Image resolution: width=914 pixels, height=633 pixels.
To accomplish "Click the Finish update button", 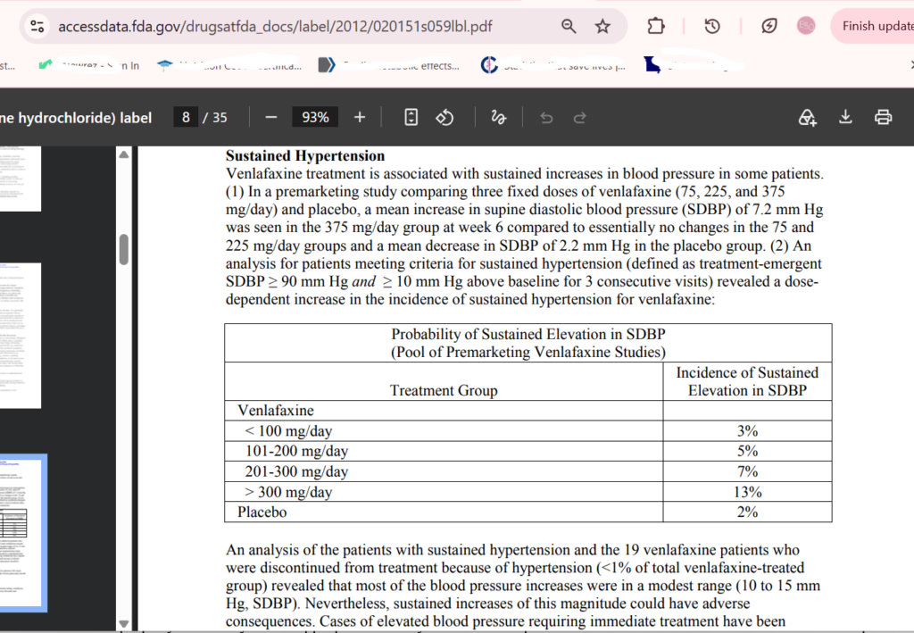I will click(x=875, y=26).
